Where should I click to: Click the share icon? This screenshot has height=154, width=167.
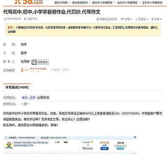coord(136,19)
